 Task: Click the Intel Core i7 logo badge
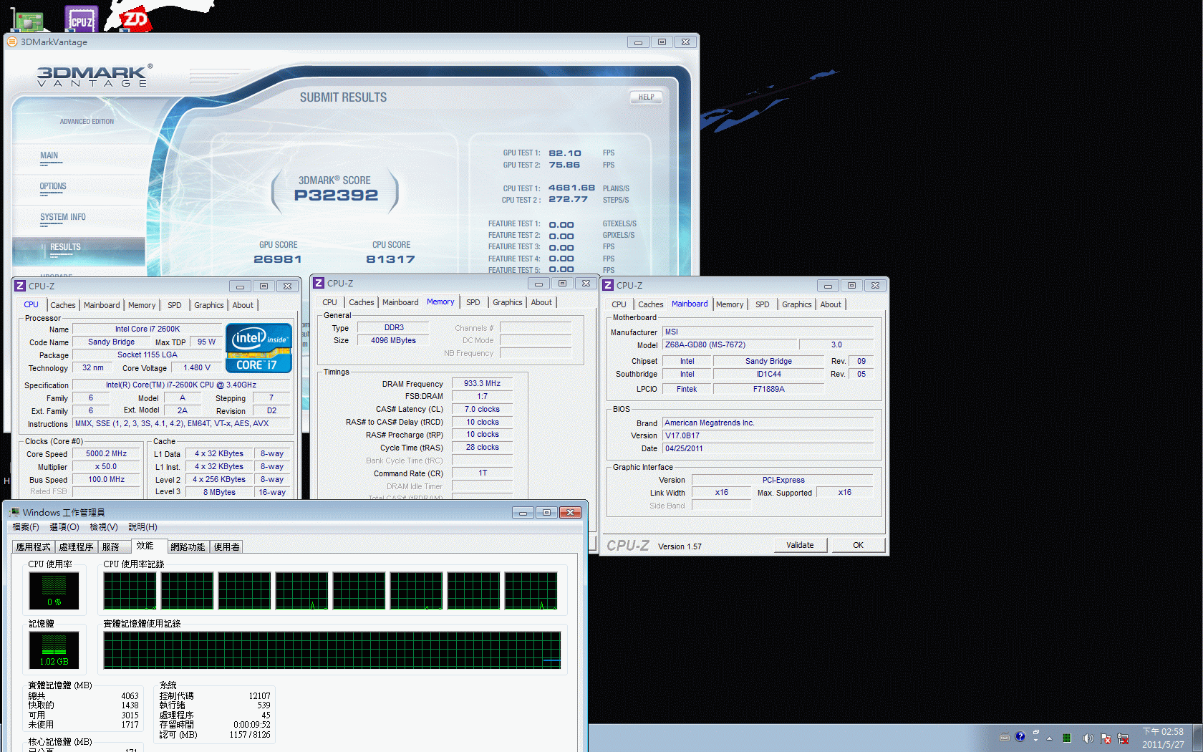click(259, 348)
